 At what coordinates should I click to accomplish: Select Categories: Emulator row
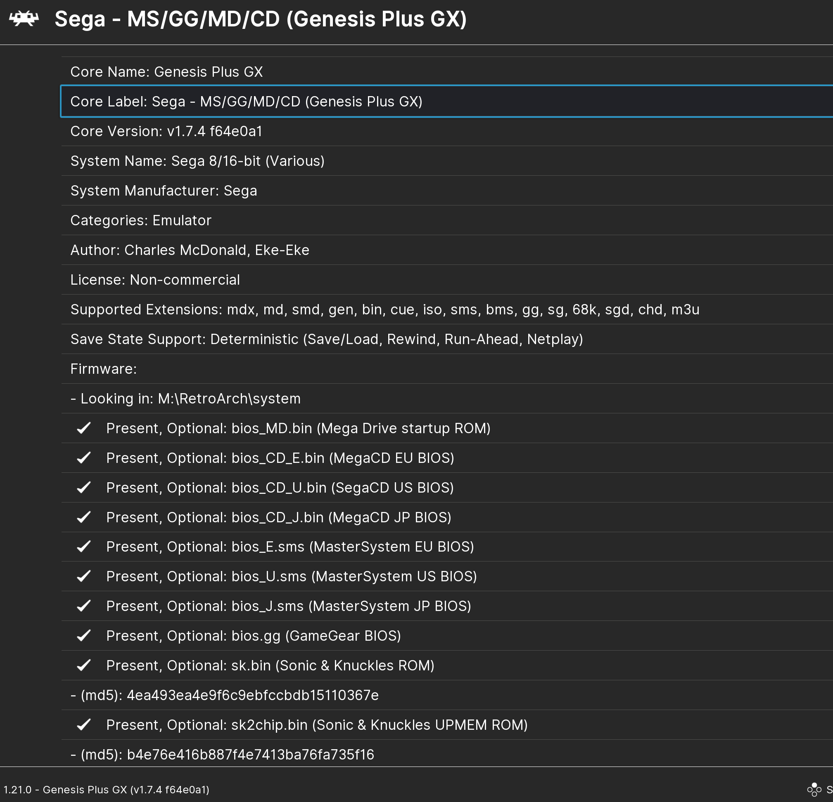pos(447,220)
